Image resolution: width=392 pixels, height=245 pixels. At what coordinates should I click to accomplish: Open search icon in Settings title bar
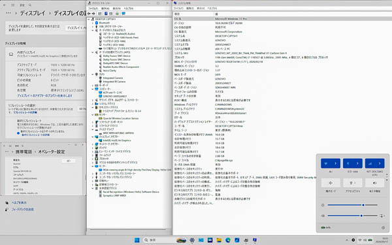tap(30, 5)
